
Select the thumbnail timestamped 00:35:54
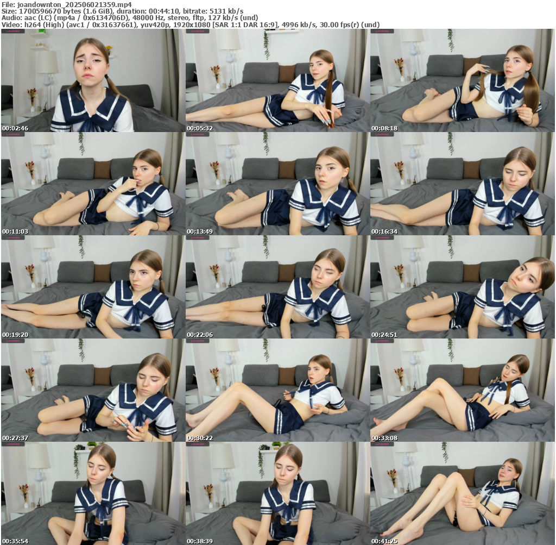93,493
